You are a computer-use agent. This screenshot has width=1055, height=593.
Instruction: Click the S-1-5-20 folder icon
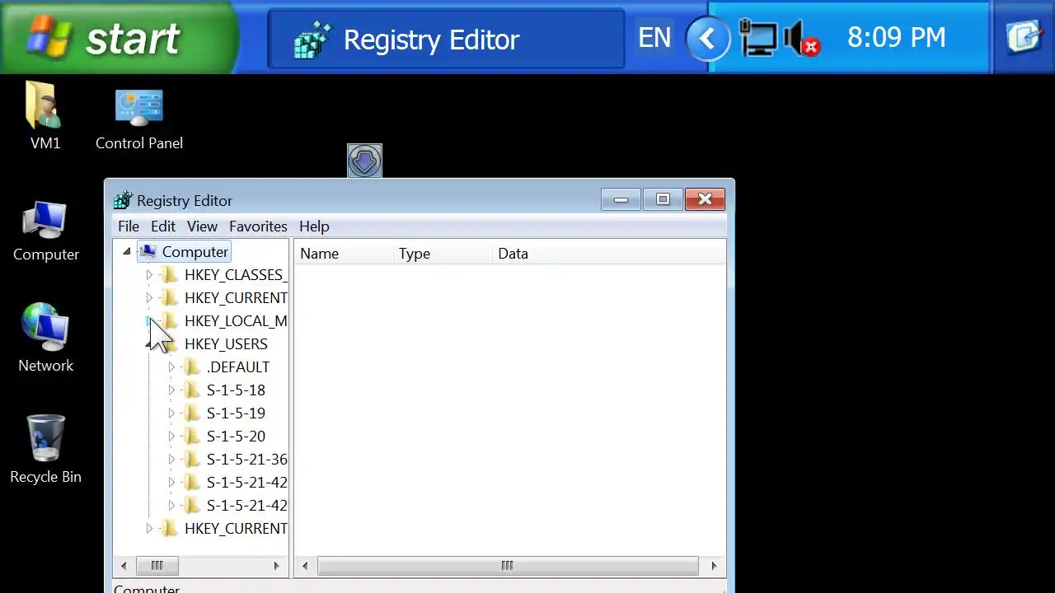tap(192, 437)
